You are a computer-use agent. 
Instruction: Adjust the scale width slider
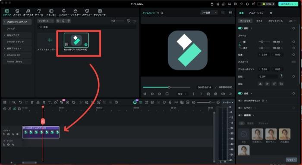pyautogui.click(x=264, y=42)
